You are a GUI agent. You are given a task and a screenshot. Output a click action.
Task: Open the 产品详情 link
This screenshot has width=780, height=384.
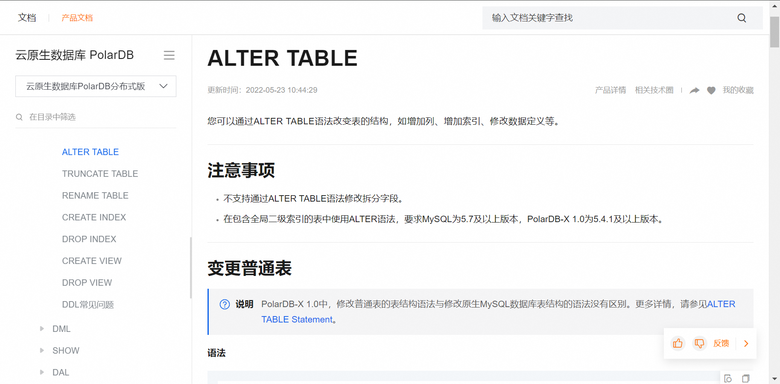[611, 90]
